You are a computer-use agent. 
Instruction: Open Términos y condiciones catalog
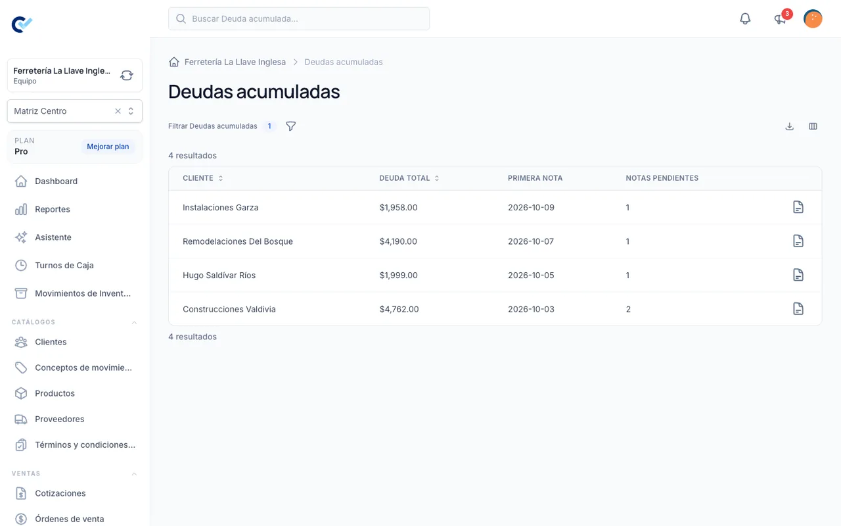tap(75, 444)
